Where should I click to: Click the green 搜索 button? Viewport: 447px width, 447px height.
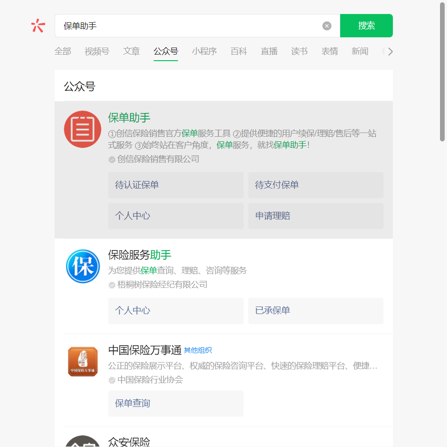point(366,26)
